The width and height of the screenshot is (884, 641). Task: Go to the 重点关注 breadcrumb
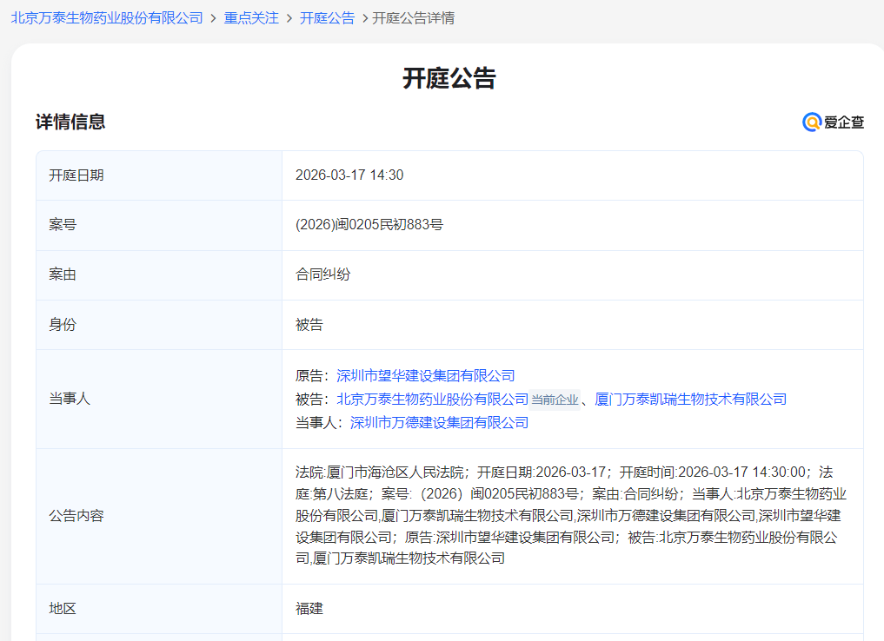251,18
